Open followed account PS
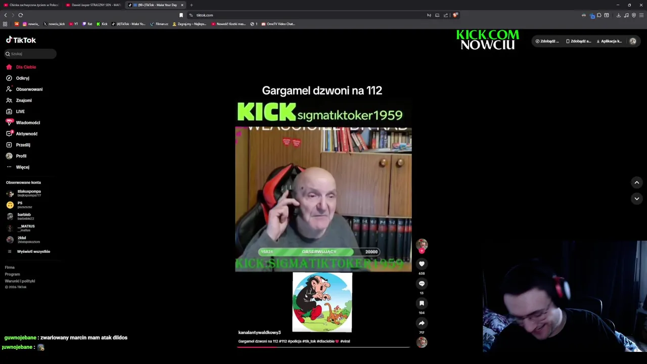This screenshot has height=364, width=647. [19, 205]
